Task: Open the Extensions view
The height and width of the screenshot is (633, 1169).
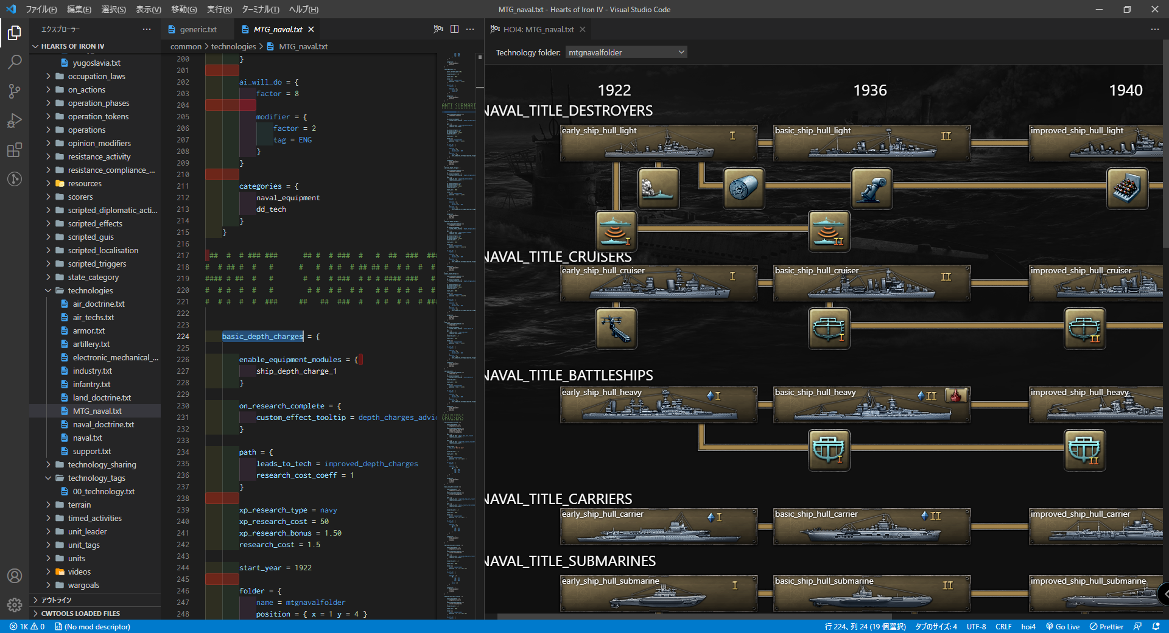Action: 15,150
